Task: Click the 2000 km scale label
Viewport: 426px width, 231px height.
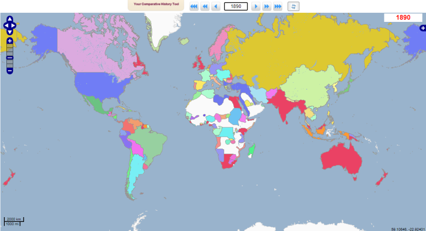Action: pyautogui.click(x=14, y=219)
